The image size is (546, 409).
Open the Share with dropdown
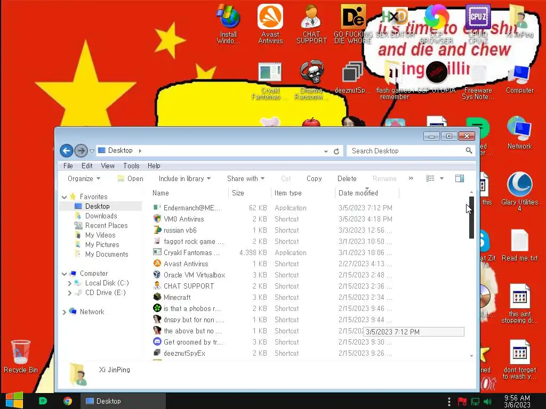(245, 178)
